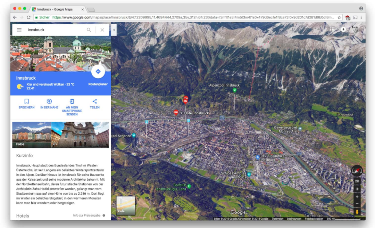This screenshot has width=375, height=228.
Task: Switch the map to 2D view
Action: click(357, 181)
